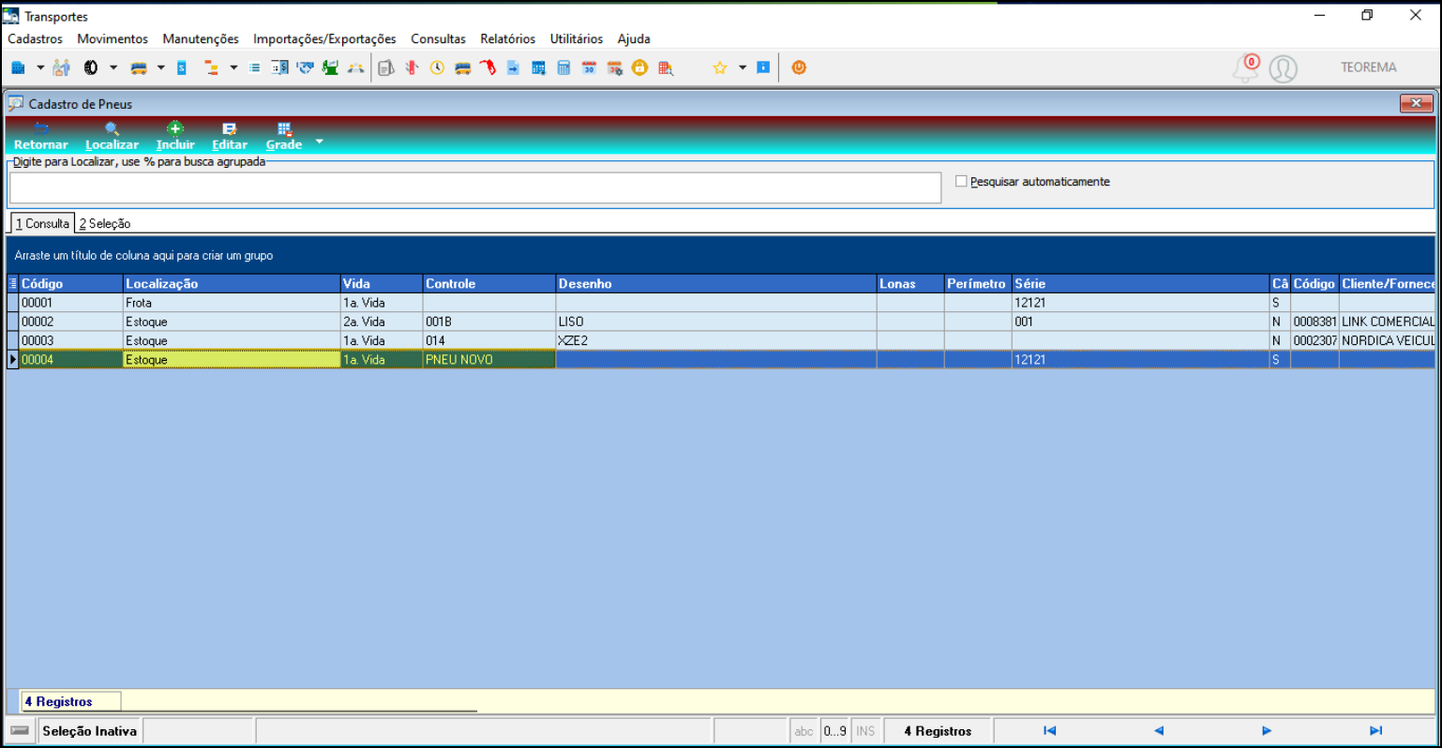The image size is (1442, 748).
Task: Open the Importações/Exportações menu
Action: 324,38
